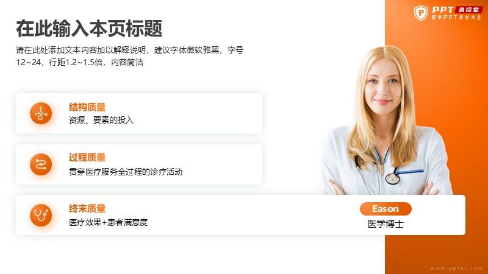This screenshot has height=274, width=488.
Task: Select the 过程质量 heading
Action: click(x=87, y=158)
